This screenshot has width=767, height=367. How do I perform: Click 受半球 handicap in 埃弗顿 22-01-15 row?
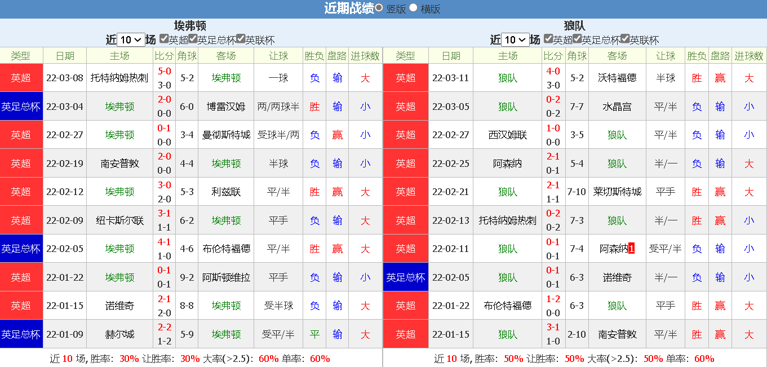278,306
